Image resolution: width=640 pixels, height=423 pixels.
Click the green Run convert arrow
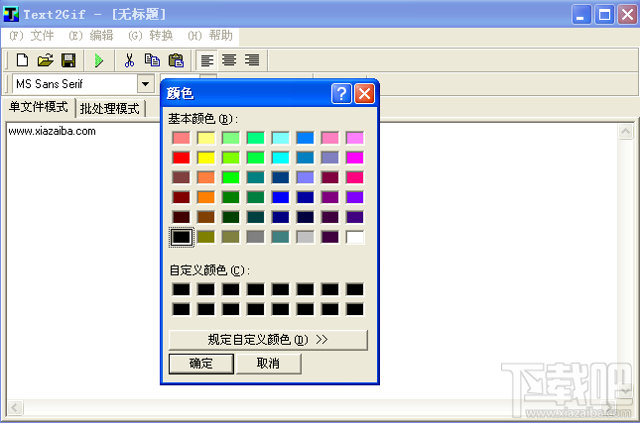(98, 60)
